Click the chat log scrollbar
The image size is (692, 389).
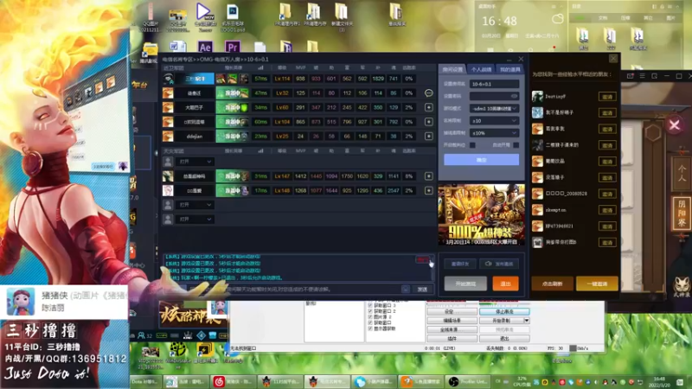pyautogui.click(x=432, y=268)
